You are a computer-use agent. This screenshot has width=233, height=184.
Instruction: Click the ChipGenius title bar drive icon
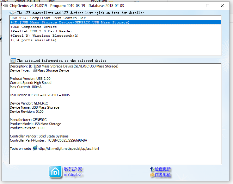(5, 6)
